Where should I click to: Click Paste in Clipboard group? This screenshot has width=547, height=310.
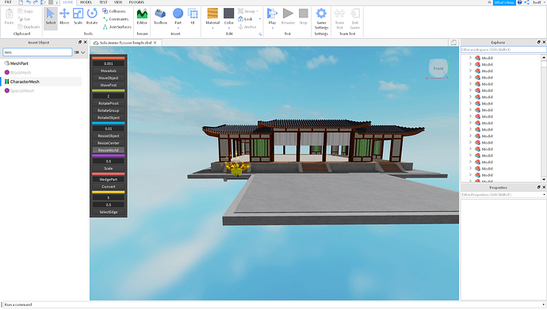(9, 17)
